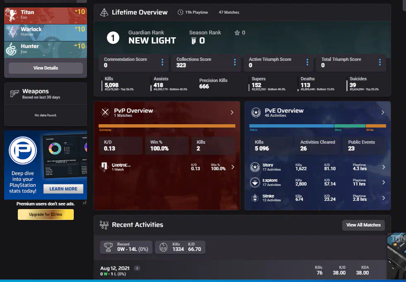Expand the PvP Overview chevron
The image size is (406, 282).
point(232,112)
